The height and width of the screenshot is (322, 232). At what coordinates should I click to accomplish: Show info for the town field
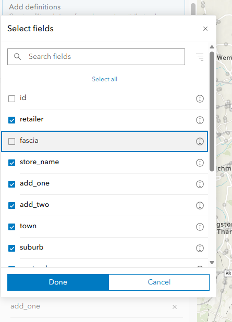coord(200,227)
